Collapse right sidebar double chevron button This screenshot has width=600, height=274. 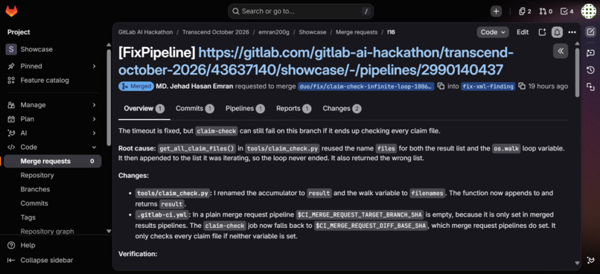[561, 51]
